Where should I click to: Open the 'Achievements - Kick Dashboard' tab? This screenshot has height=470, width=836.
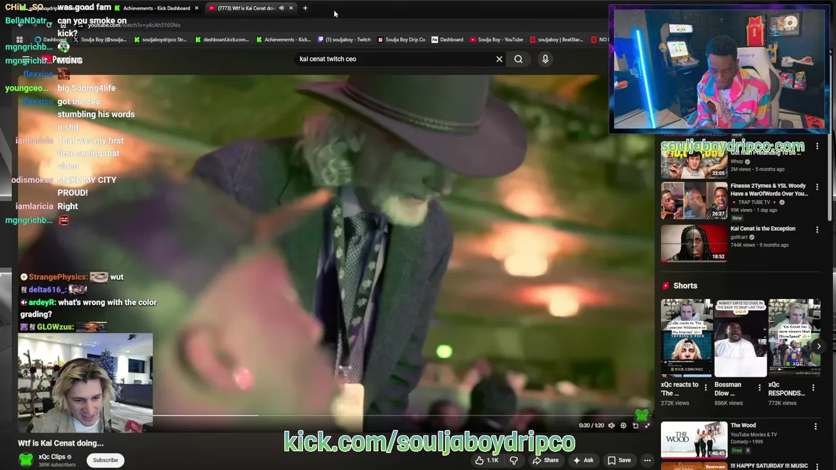(156, 8)
